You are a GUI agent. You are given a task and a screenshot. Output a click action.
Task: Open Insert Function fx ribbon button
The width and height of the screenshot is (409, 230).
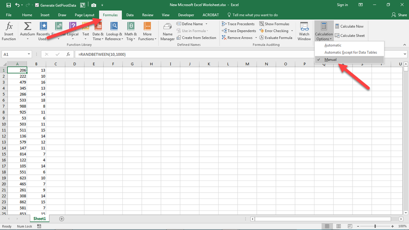[x=9, y=31]
